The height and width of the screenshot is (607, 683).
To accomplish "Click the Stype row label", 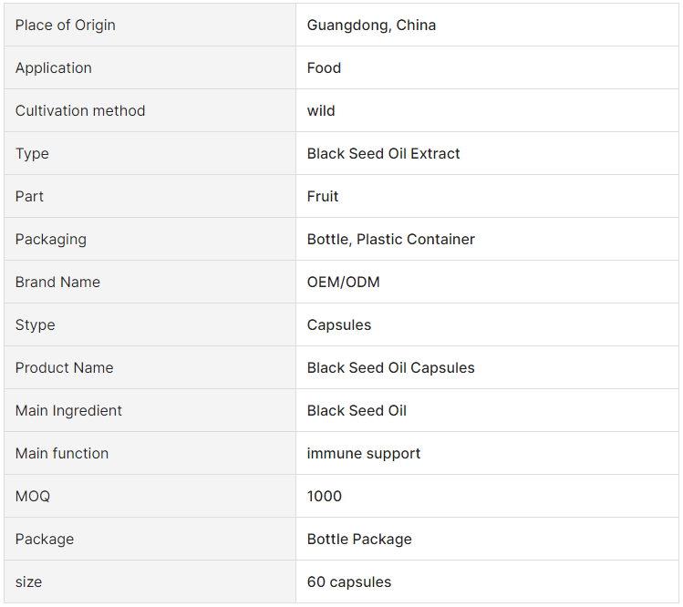I will 36,324.
